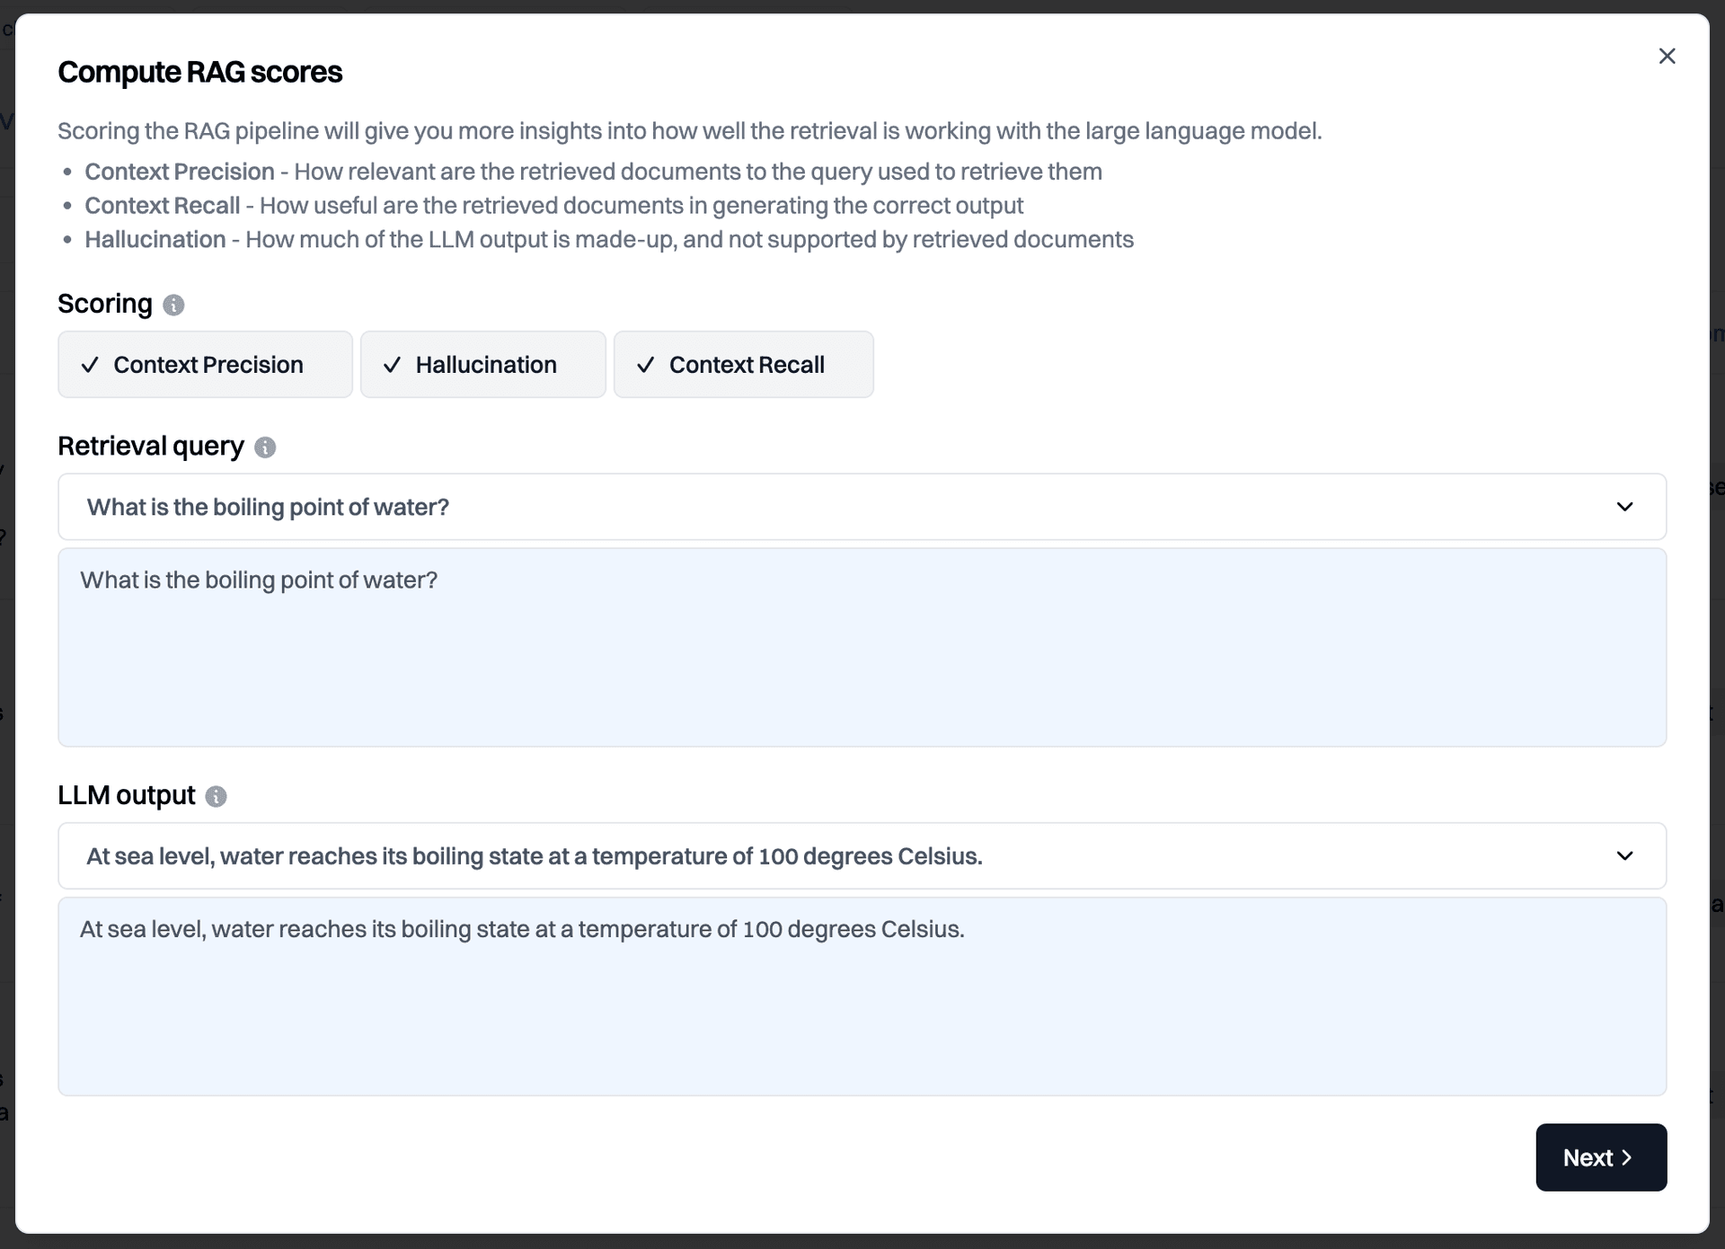Expand the LLM output dropdown chevron
This screenshot has width=1725, height=1249.
coord(1624,855)
